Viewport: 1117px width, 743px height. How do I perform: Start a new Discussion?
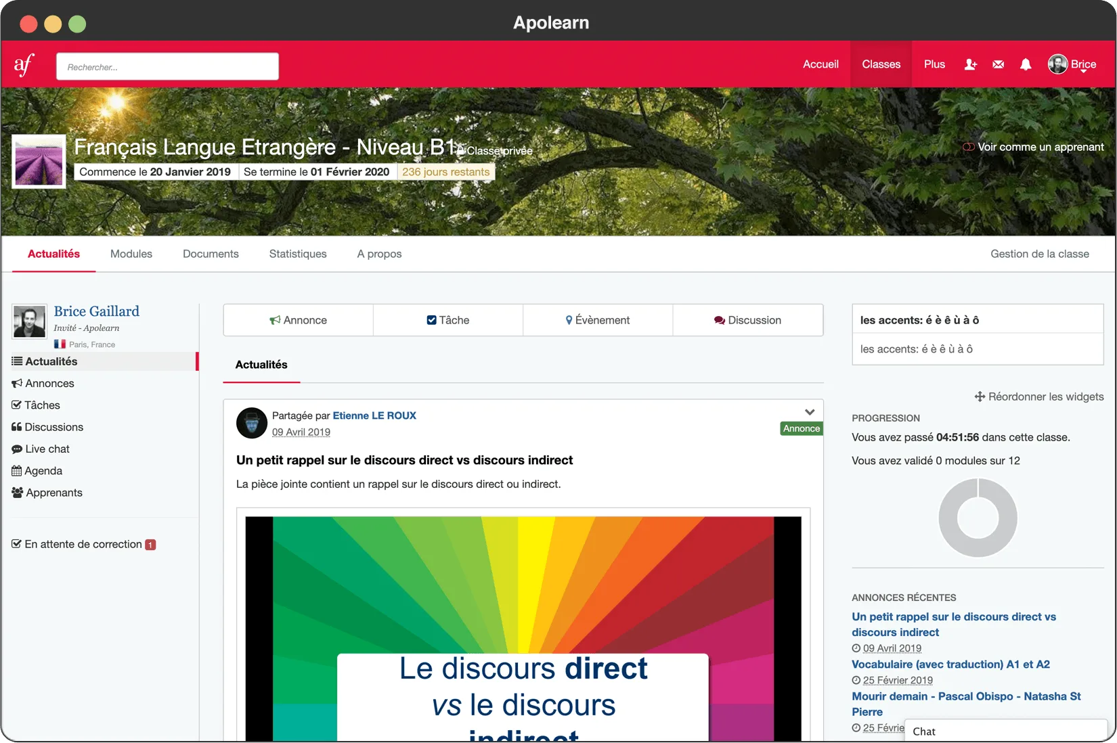[x=748, y=320]
